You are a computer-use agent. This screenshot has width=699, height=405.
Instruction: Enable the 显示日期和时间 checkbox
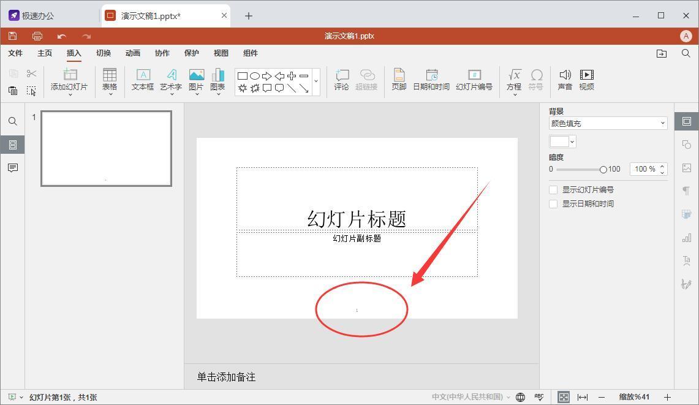pyautogui.click(x=553, y=204)
